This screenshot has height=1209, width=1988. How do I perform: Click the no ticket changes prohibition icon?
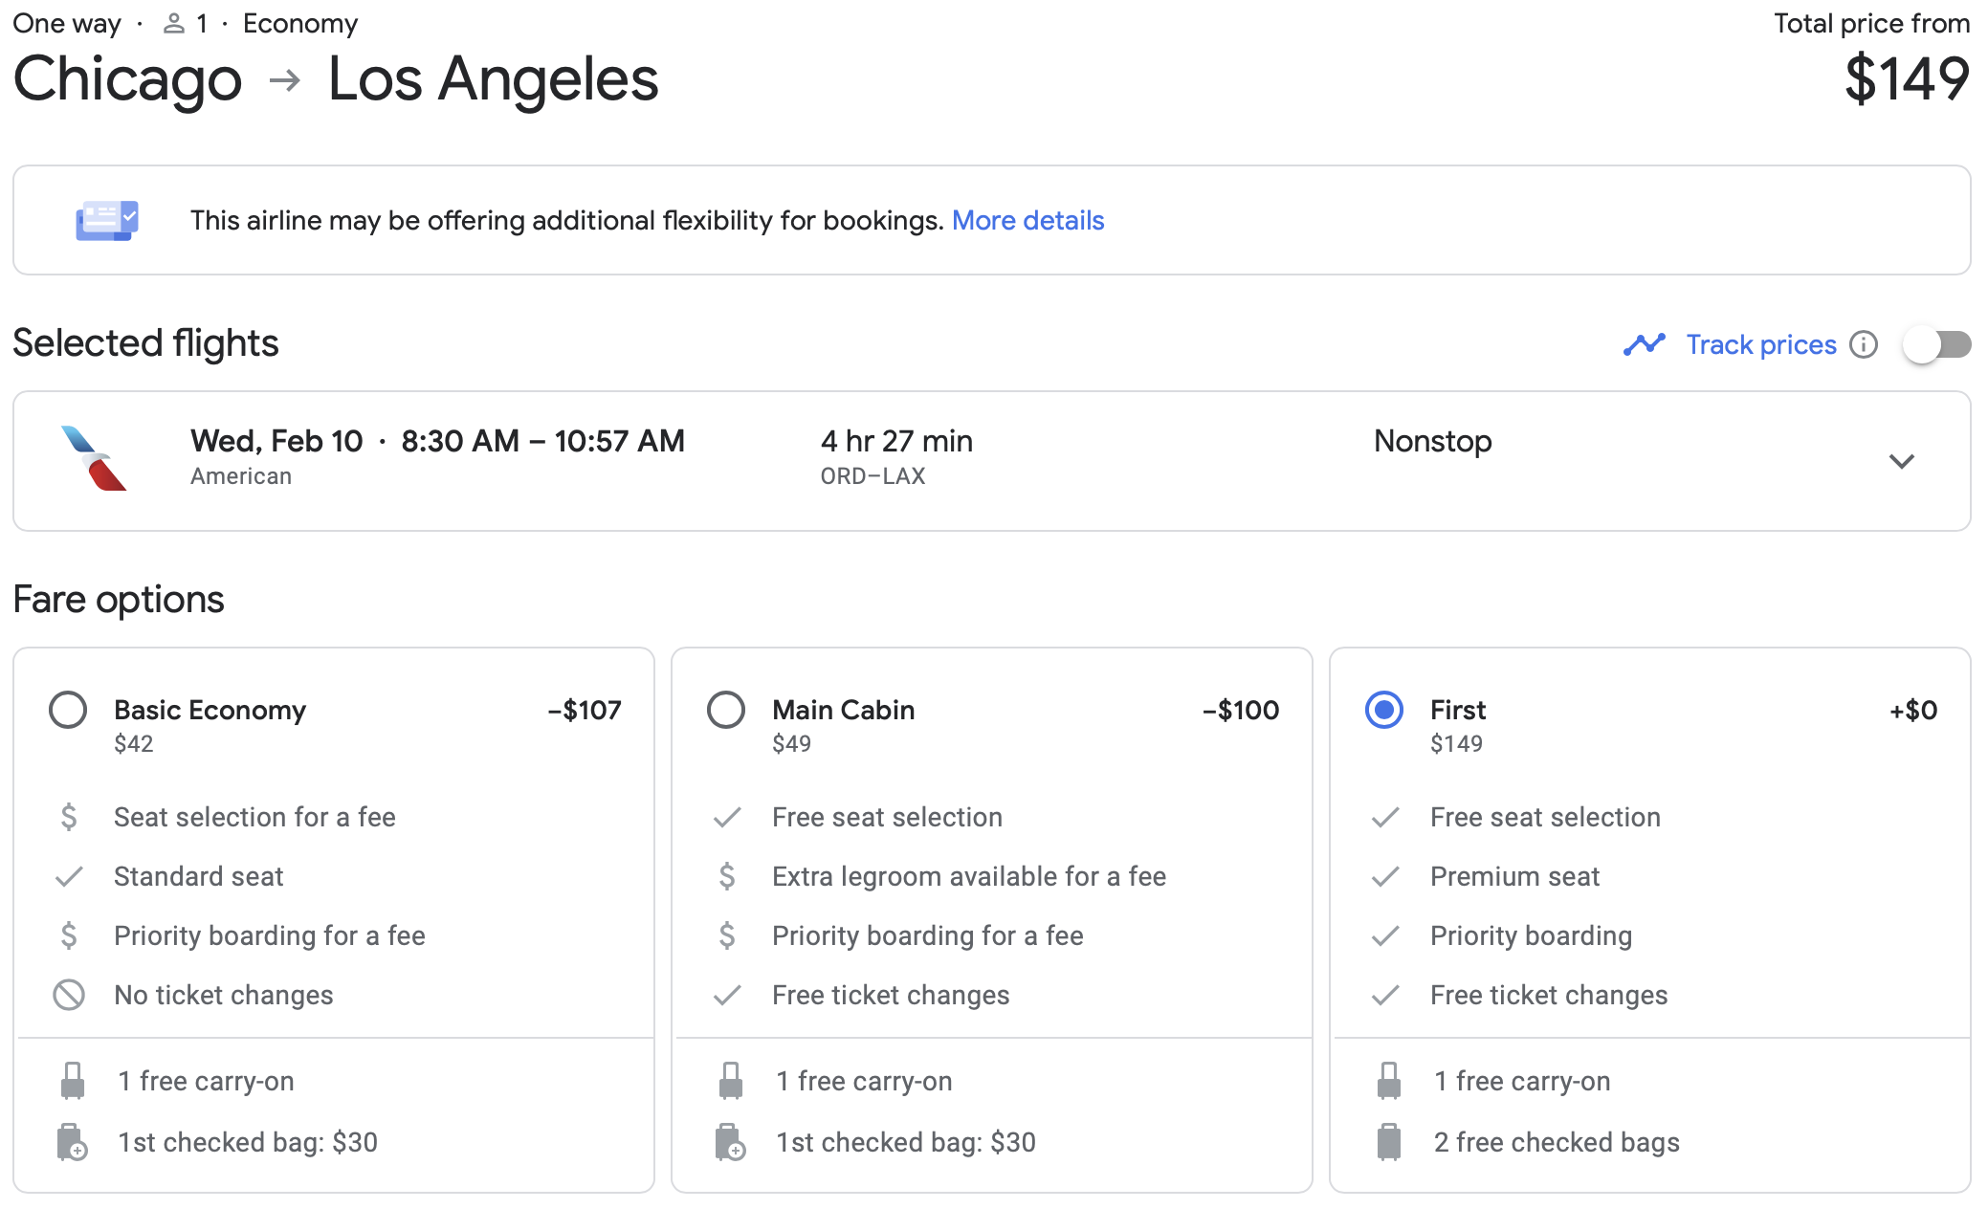(68, 995)
